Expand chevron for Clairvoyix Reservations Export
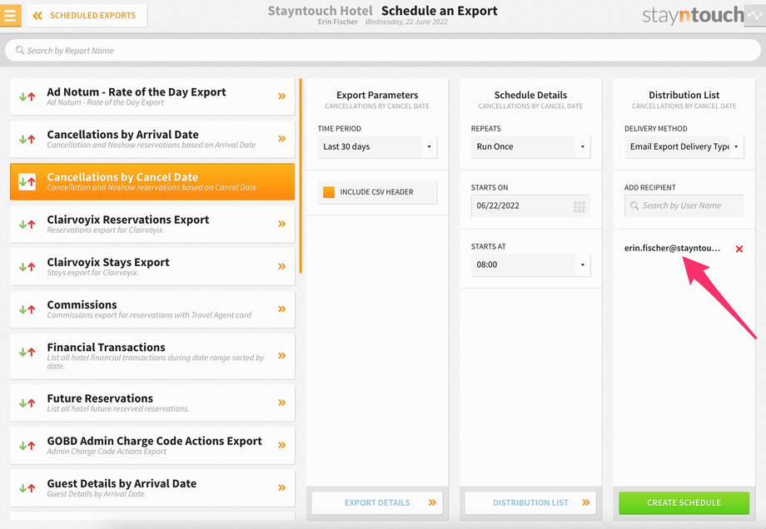Screen dimensions: 766x529 click(x=282, y=224)
